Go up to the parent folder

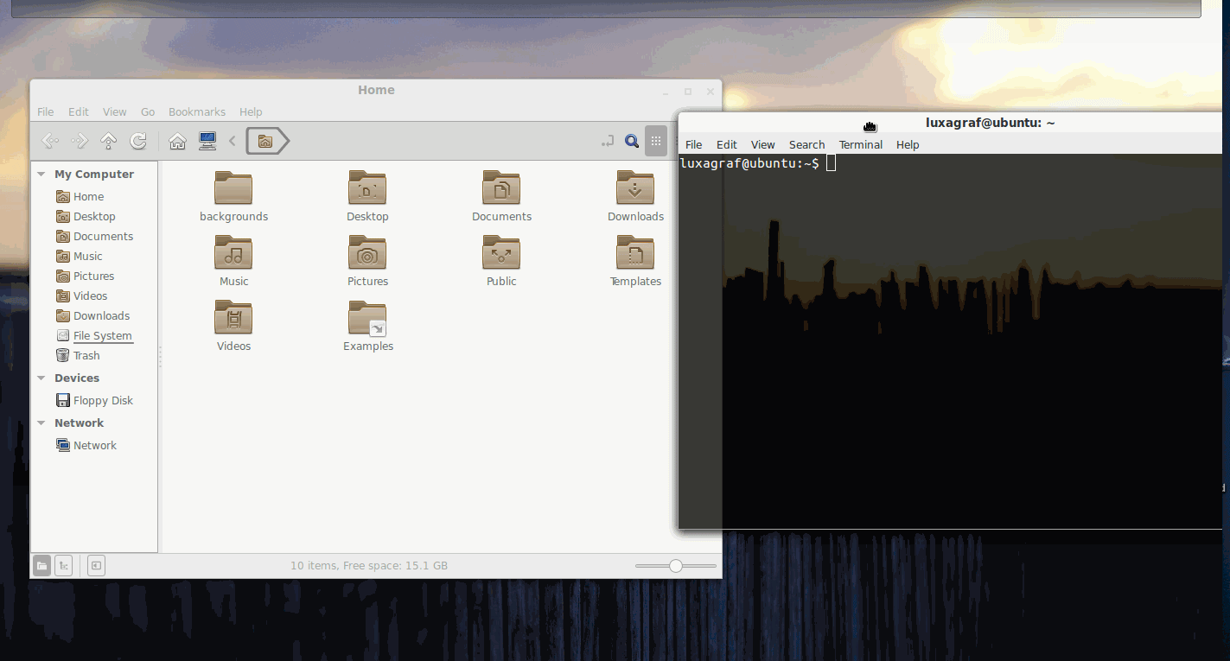[109, 141]
